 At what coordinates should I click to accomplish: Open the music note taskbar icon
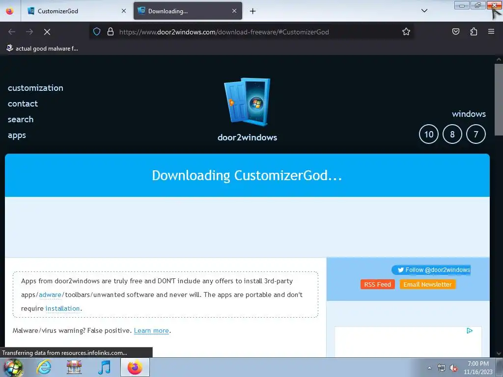click(104, 367)
